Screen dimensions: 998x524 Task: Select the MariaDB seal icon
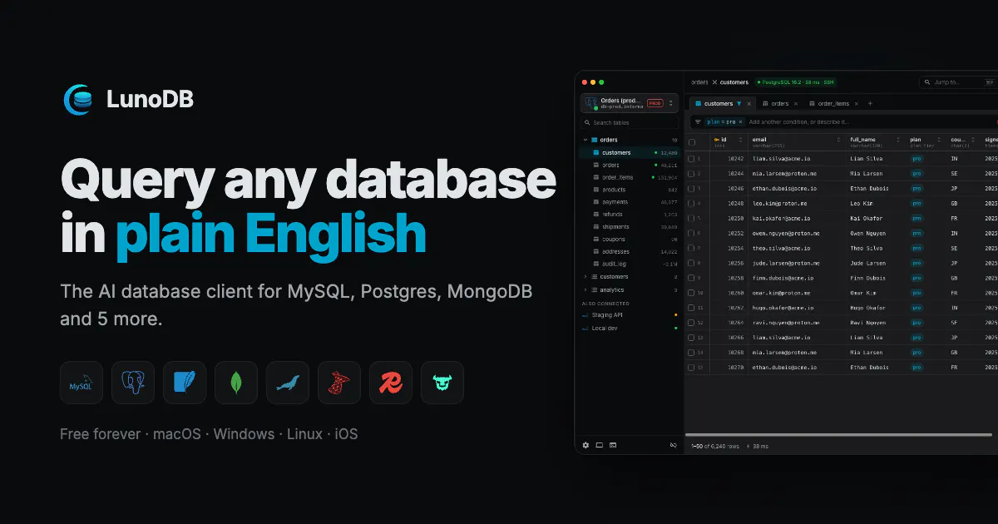click(x=288, y=383)
